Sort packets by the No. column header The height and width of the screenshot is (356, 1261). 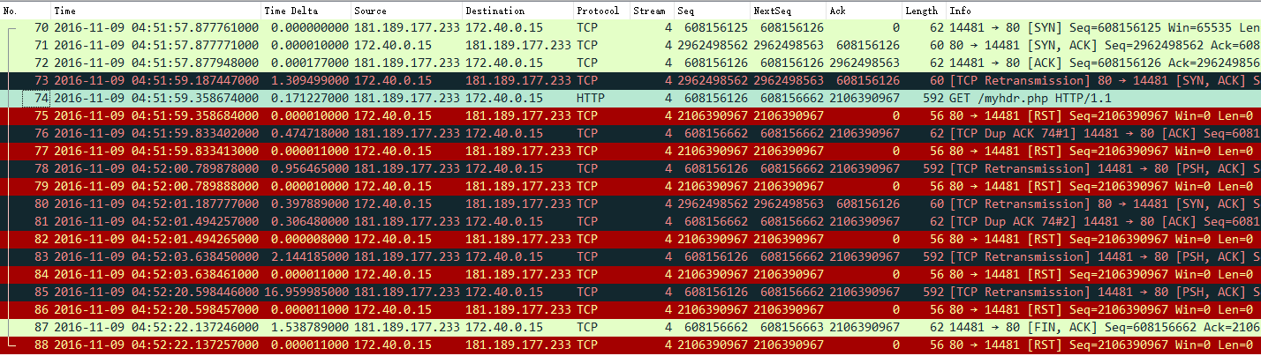point(25,11)
